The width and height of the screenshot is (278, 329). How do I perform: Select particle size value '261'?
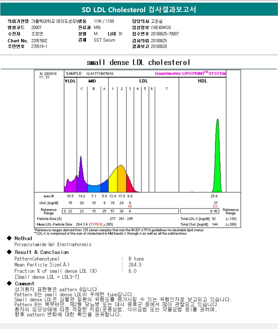122,219
